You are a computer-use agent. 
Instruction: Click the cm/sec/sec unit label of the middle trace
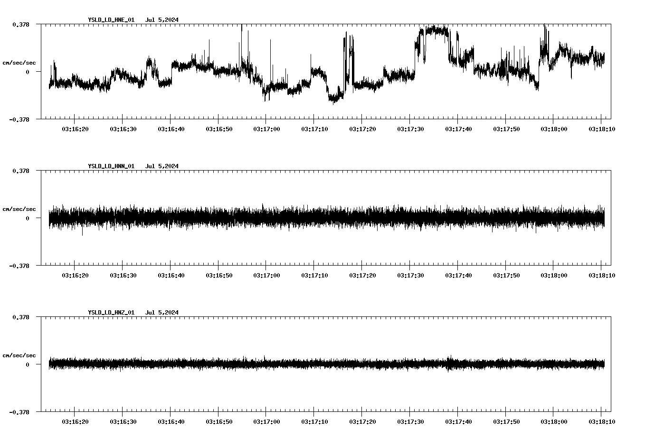coord(19,209)
